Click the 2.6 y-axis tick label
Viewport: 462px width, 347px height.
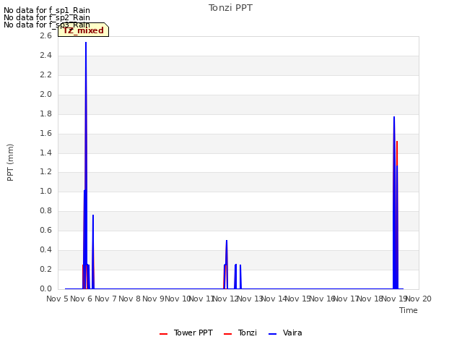[45, 35]
